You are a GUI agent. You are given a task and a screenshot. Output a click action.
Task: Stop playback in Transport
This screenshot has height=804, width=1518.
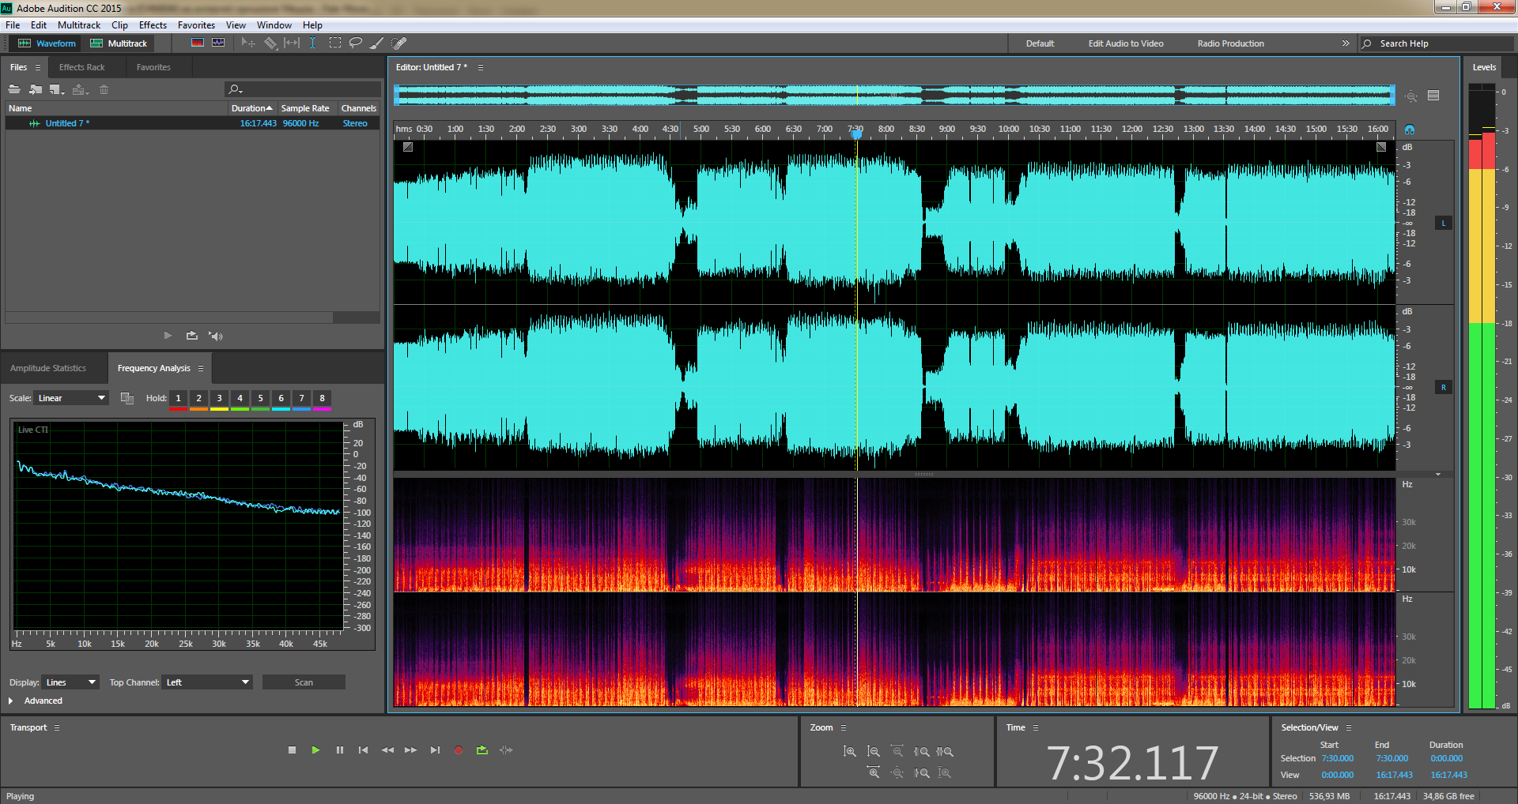tap(293, 750)
